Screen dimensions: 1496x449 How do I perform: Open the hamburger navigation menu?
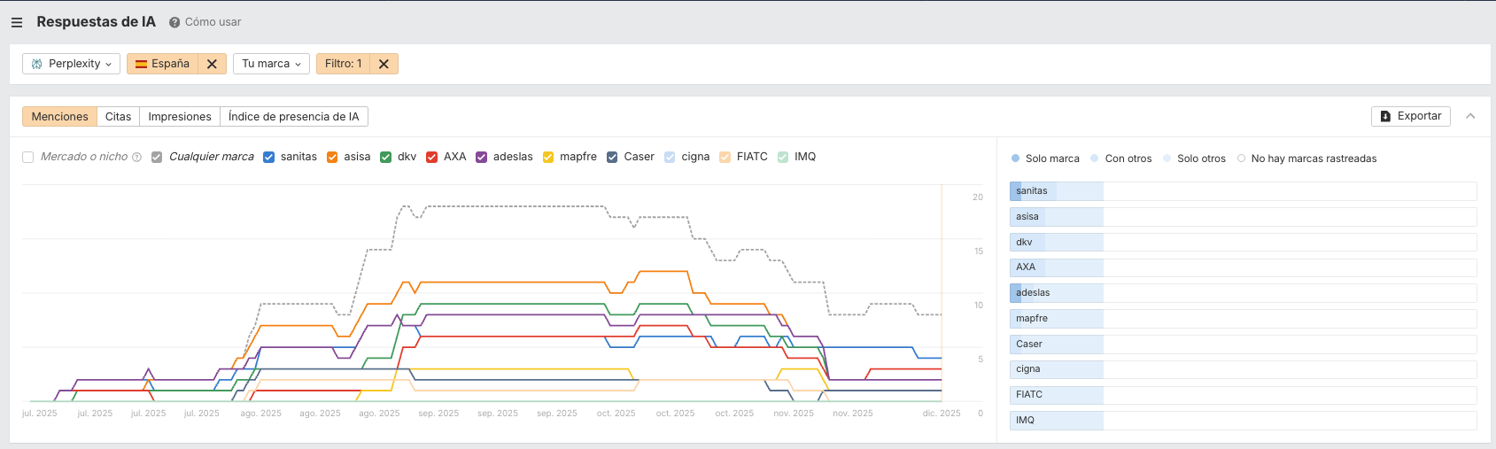[x=17, y=22]
